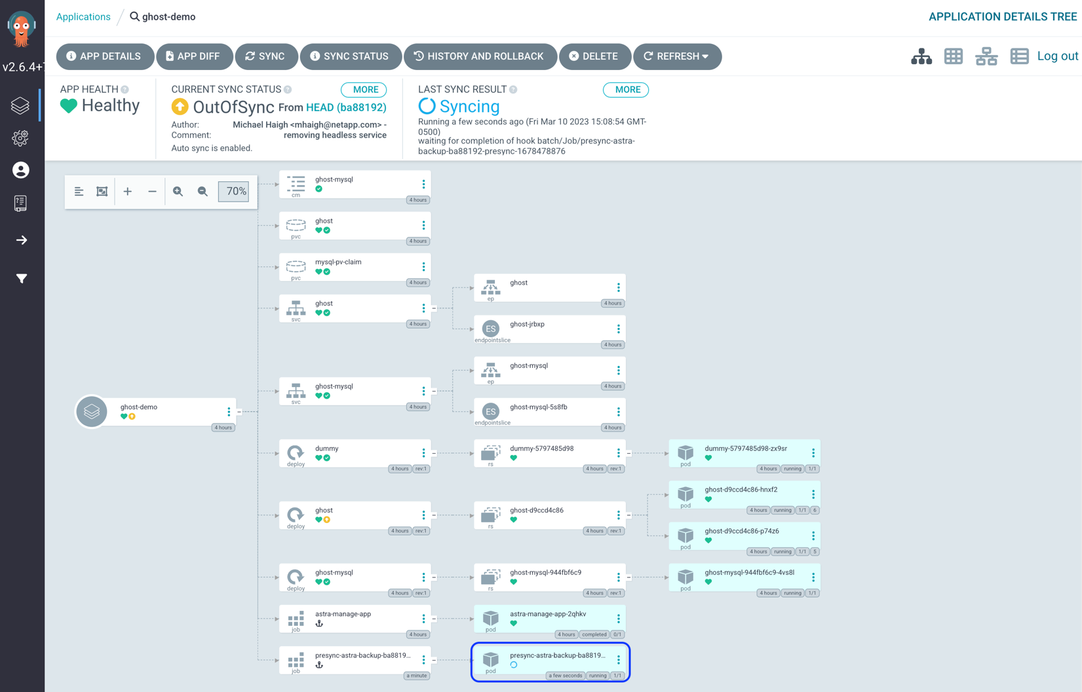This screenshot has height=692, width=1082.
Task: Click the APP DIFF button
Action: [194, 56]
